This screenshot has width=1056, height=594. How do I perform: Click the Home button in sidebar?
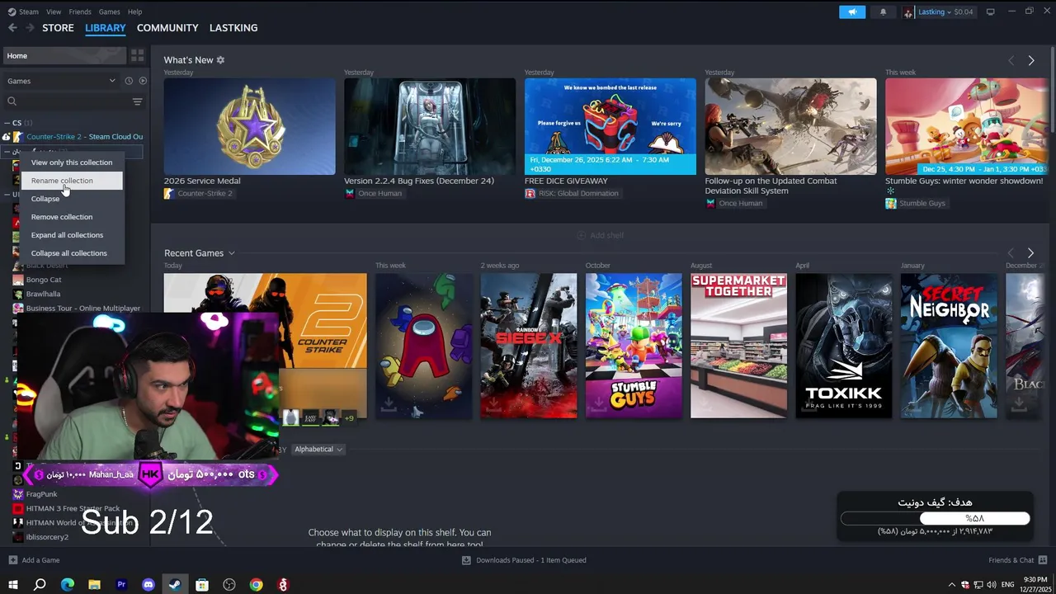(x=64, y=55)
